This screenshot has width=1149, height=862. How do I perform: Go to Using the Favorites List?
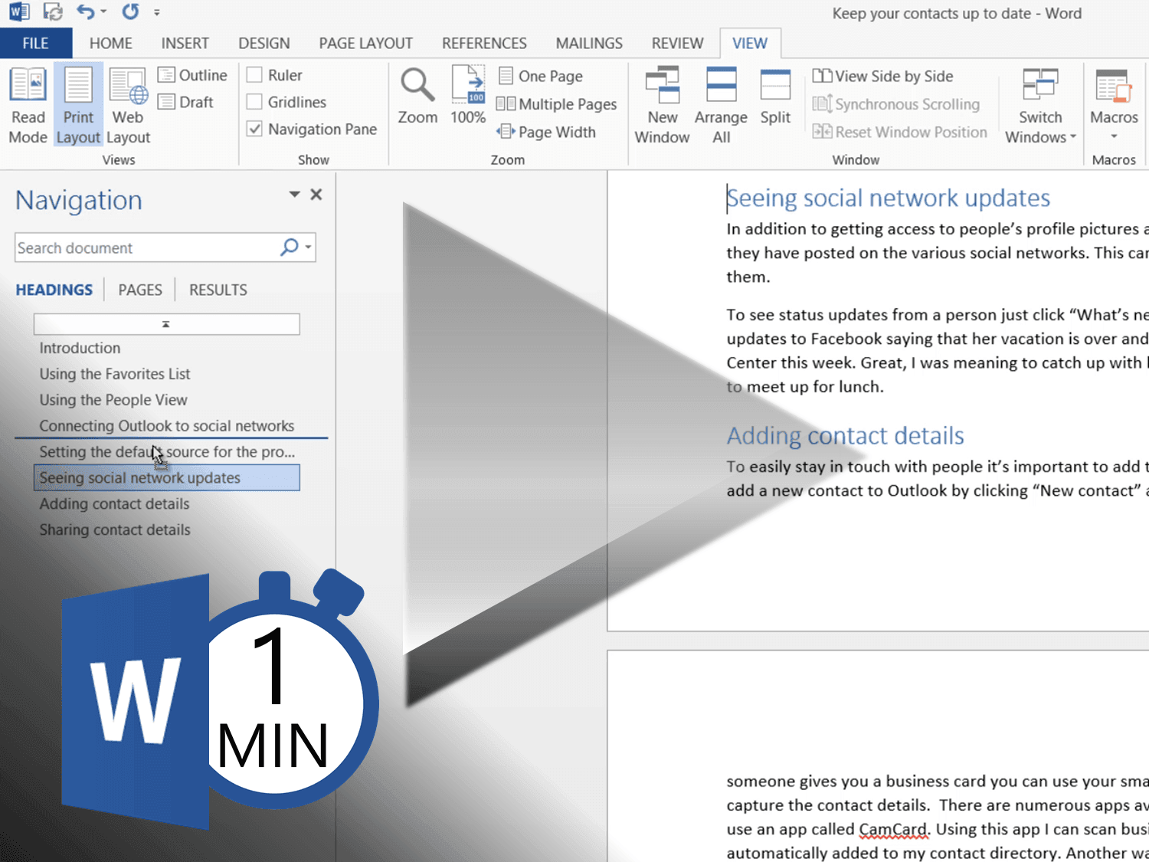(x=115, y=374)
